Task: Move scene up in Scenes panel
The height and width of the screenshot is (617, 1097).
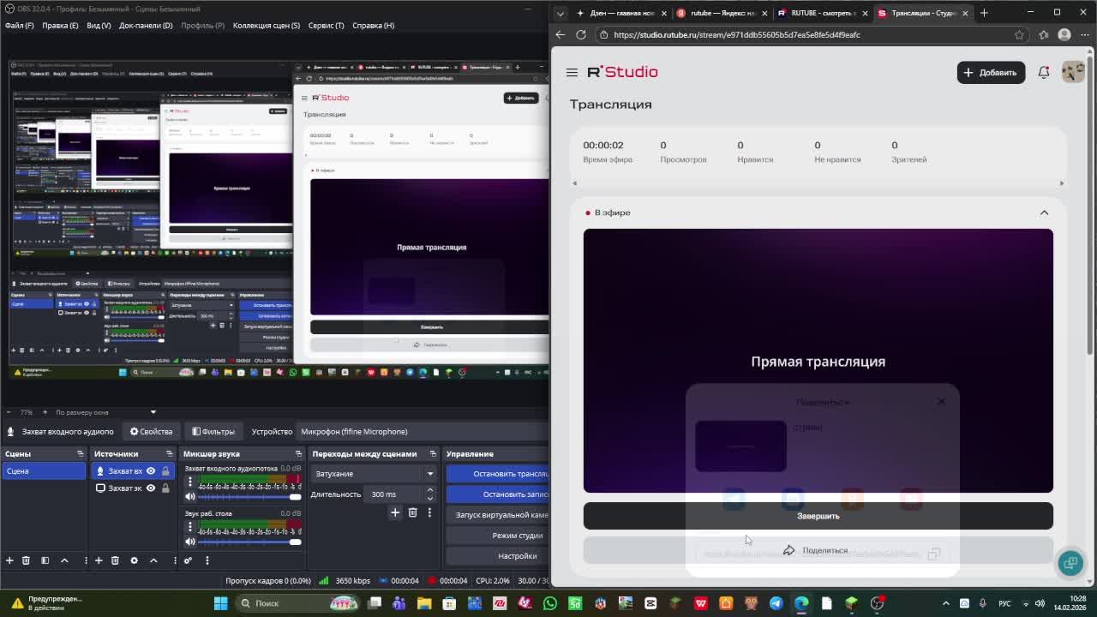Action: tap(64, 560)
